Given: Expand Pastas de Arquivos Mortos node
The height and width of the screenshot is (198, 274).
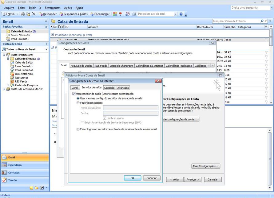Looking at the screenshot, I should click(x=4, y=89).
